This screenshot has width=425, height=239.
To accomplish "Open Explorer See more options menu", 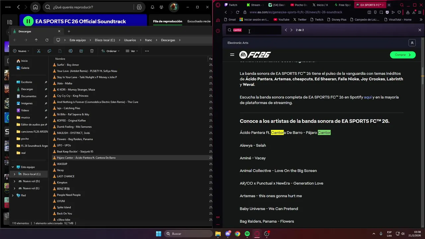I will click(147, 51).
